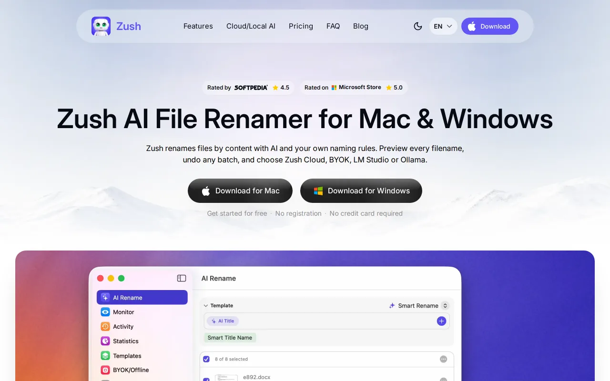Open the EN language dropdown
The width and height of the screenshot is (610, 381).
tap(443, 26)
